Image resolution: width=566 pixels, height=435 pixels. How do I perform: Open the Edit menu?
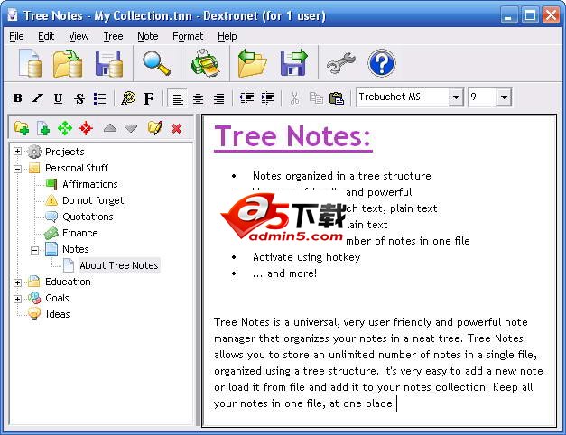[46, 36]
